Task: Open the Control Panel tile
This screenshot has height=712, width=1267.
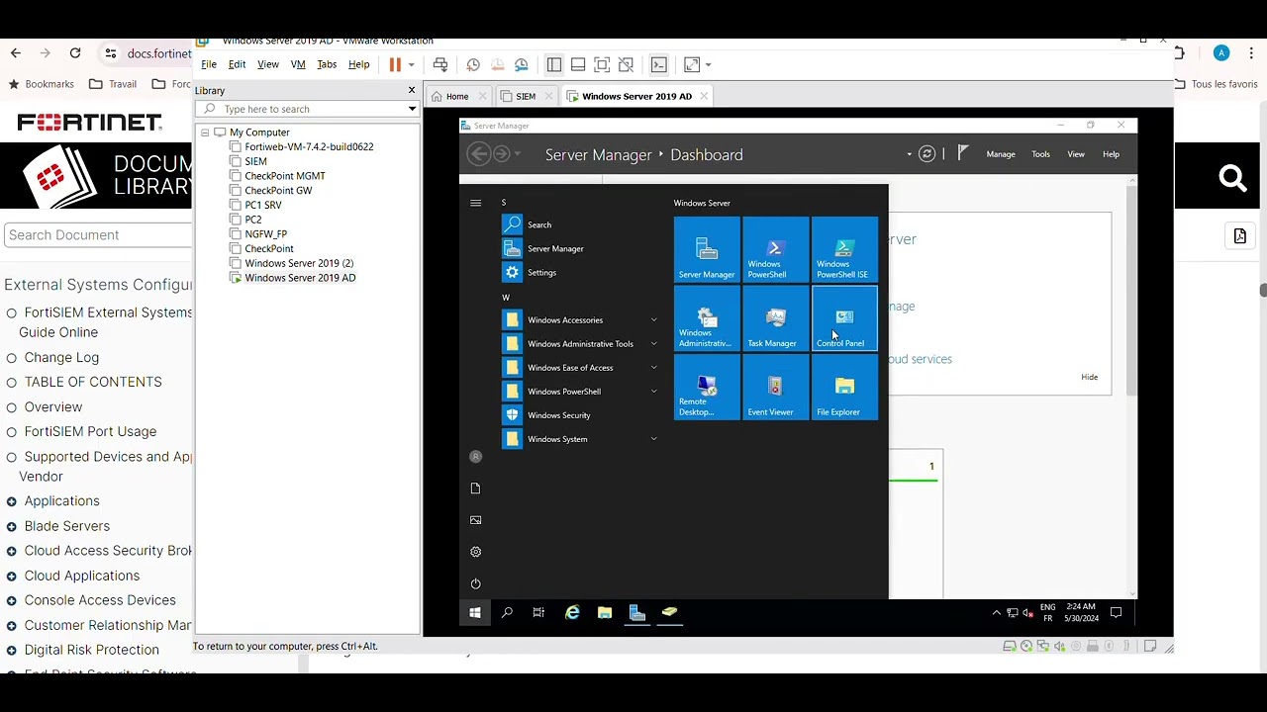Action: pos(844,318)
